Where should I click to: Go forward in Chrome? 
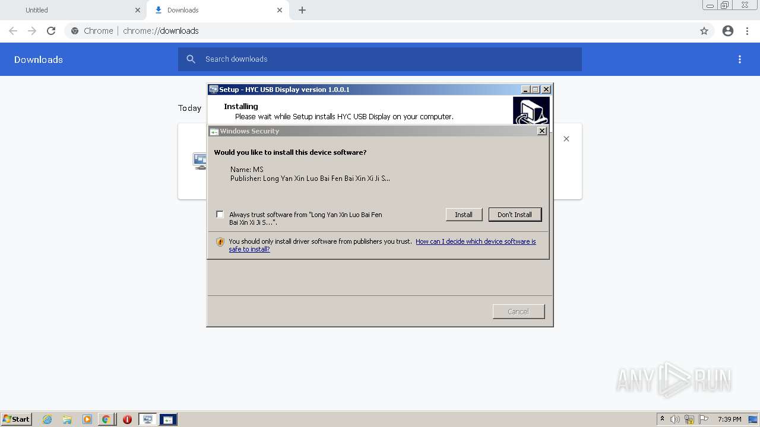[32, 31]
